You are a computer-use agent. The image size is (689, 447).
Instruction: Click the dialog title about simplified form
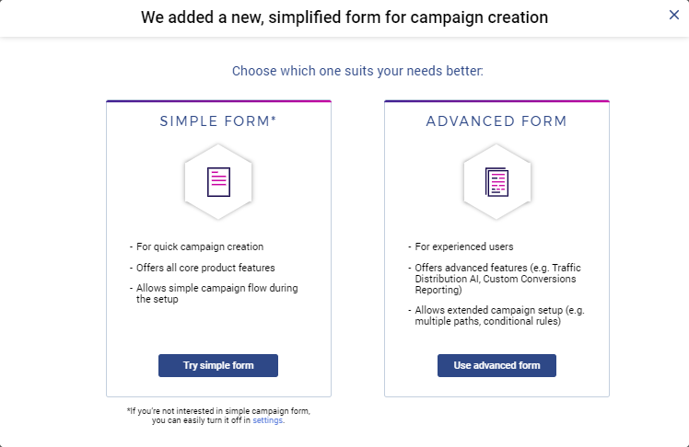pos(344,17)
